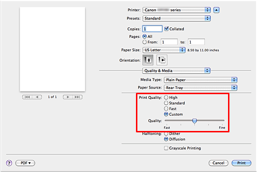257x172 pixels.
Task: Select the All pages radio button
Action: (x=144, y=36)
